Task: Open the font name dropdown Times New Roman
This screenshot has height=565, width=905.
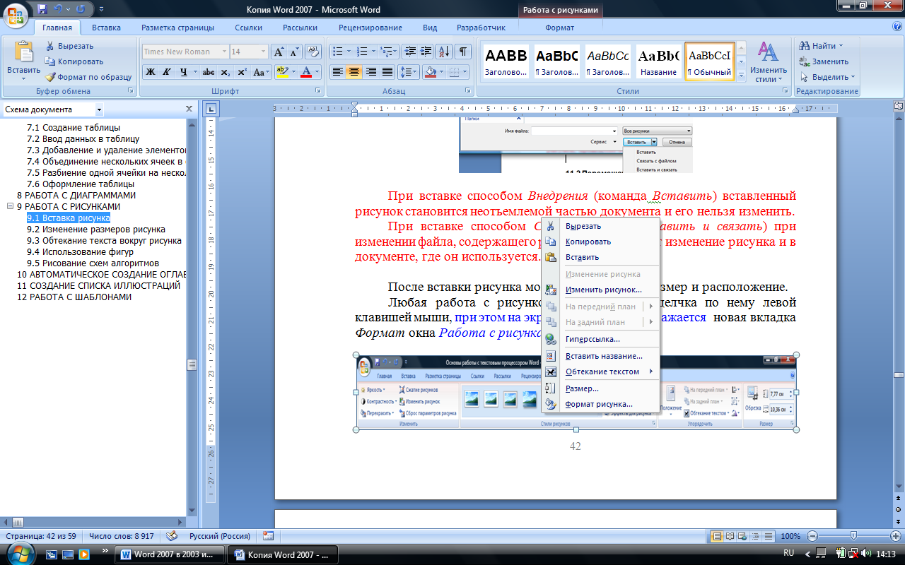Action: pyautogui.click(x=224, y=52)
